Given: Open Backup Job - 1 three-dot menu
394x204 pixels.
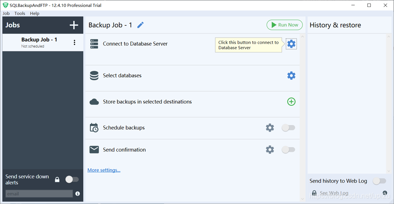Looking at the screenshot, I should click(x=74, y=42).
